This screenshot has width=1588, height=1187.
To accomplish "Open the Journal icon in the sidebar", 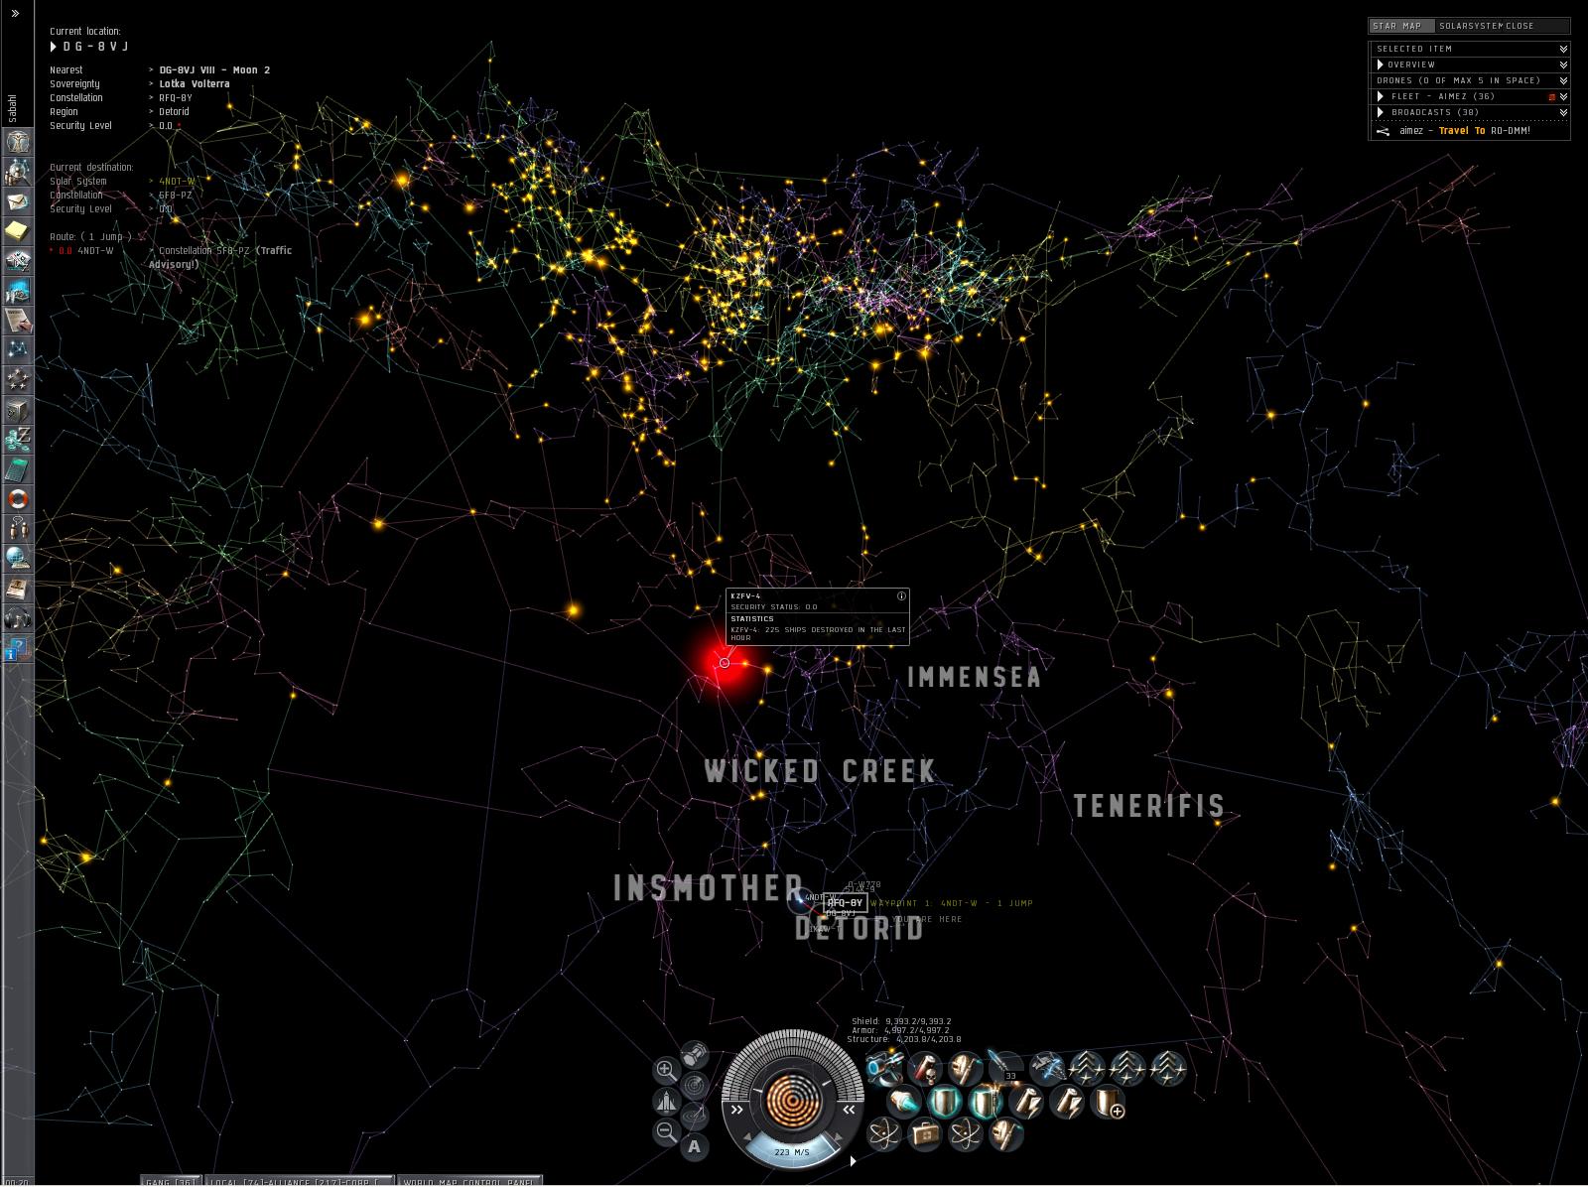I will [18, 589].
